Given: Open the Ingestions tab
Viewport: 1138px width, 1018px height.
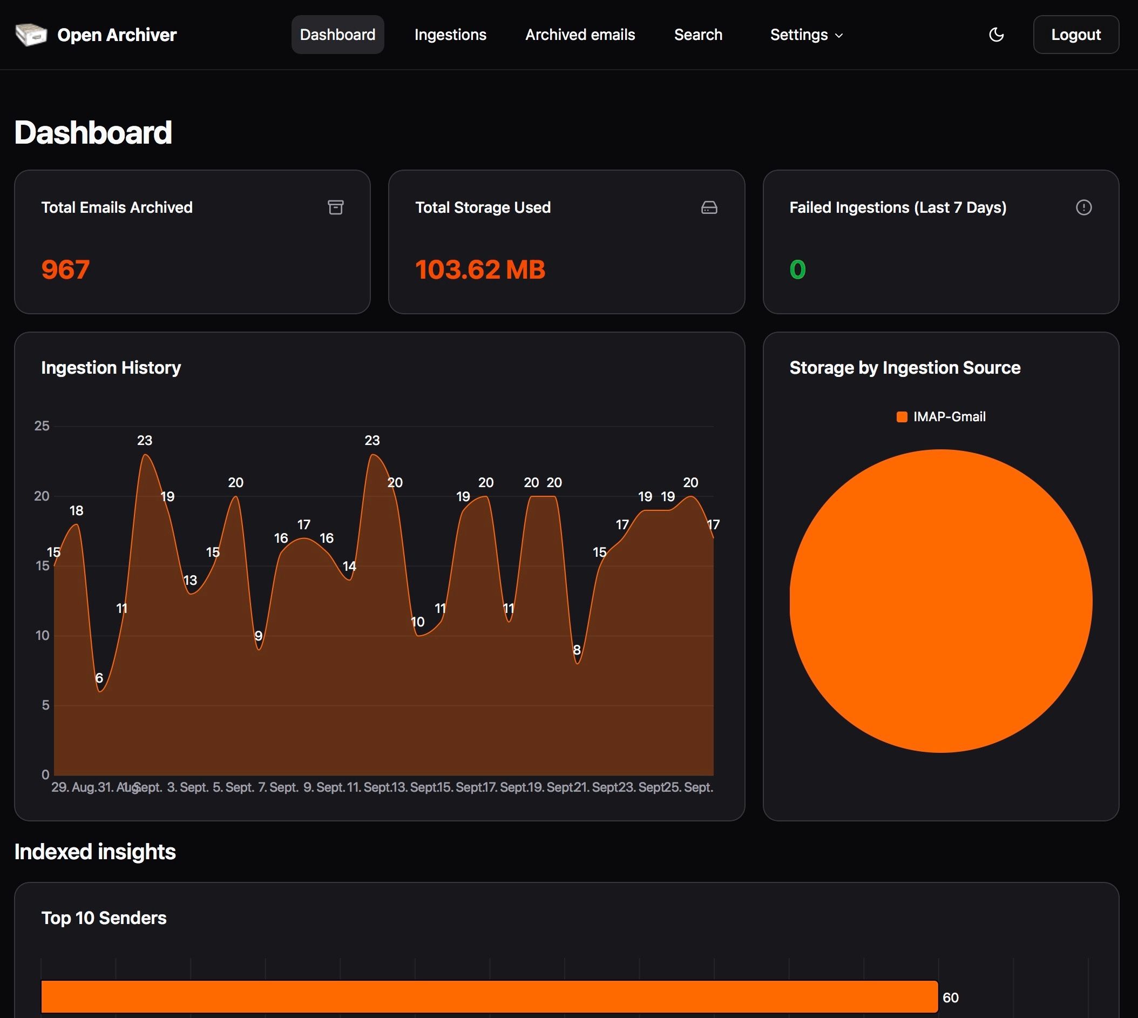Looking at the screenshot, I should (x=450, y=35).
